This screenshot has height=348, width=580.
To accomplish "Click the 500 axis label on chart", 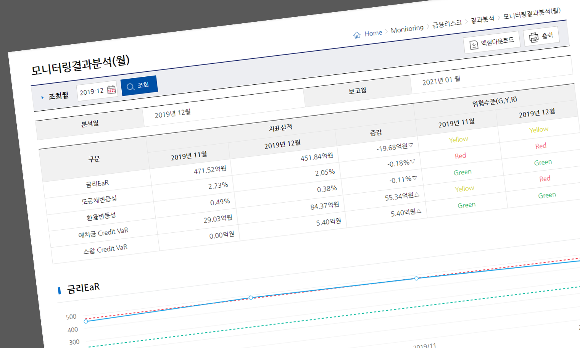I will coord(71,317).
